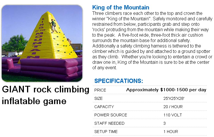Select the 1 HOUR setup value
Image resolution: width=214 pixels, height=137 pixels.
pos(171,132)
